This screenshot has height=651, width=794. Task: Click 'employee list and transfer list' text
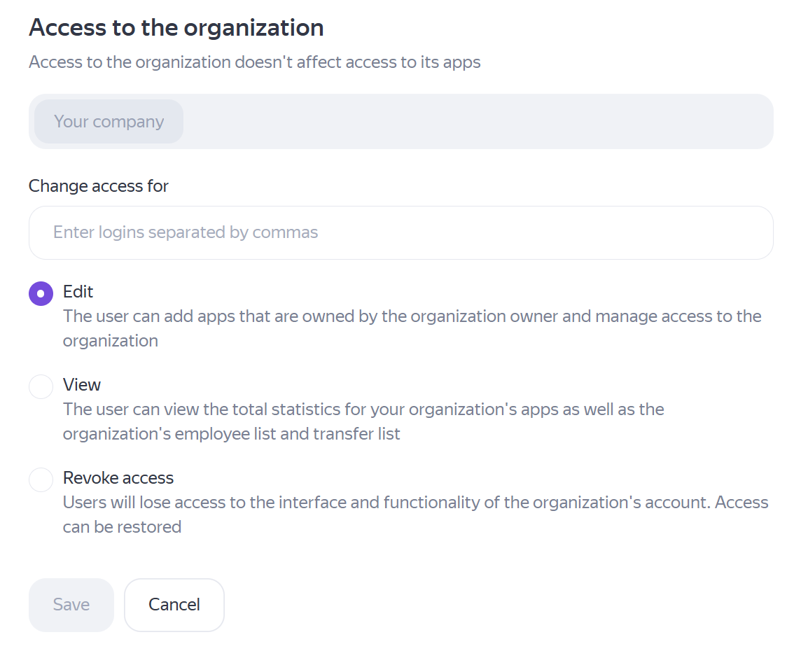pos(287,434)
